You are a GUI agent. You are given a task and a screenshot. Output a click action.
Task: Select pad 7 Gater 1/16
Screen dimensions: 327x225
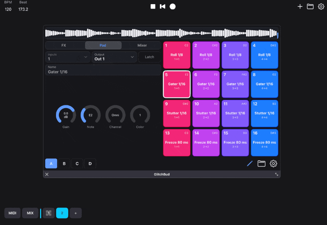click(x=235, y=84)
